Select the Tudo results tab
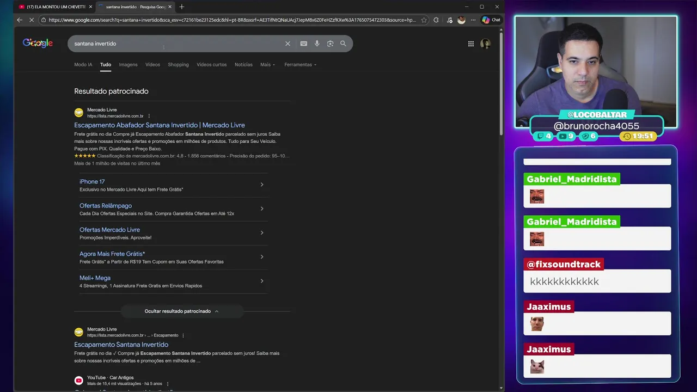The width and height of the screenshot is (697, 392). point(106,64)
